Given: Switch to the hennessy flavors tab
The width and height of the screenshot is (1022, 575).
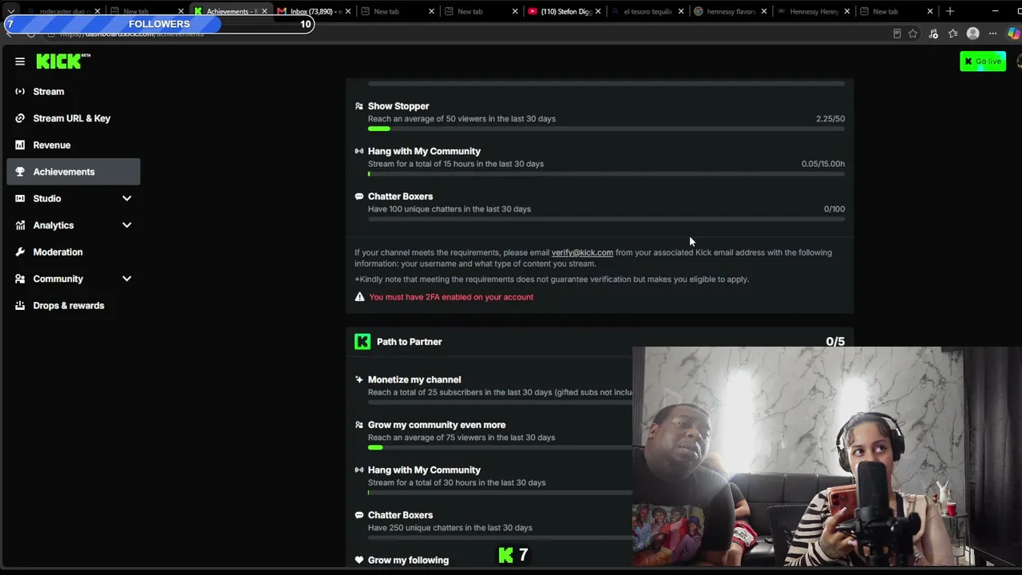Looking at the screenshot, I should coord(730,12).
